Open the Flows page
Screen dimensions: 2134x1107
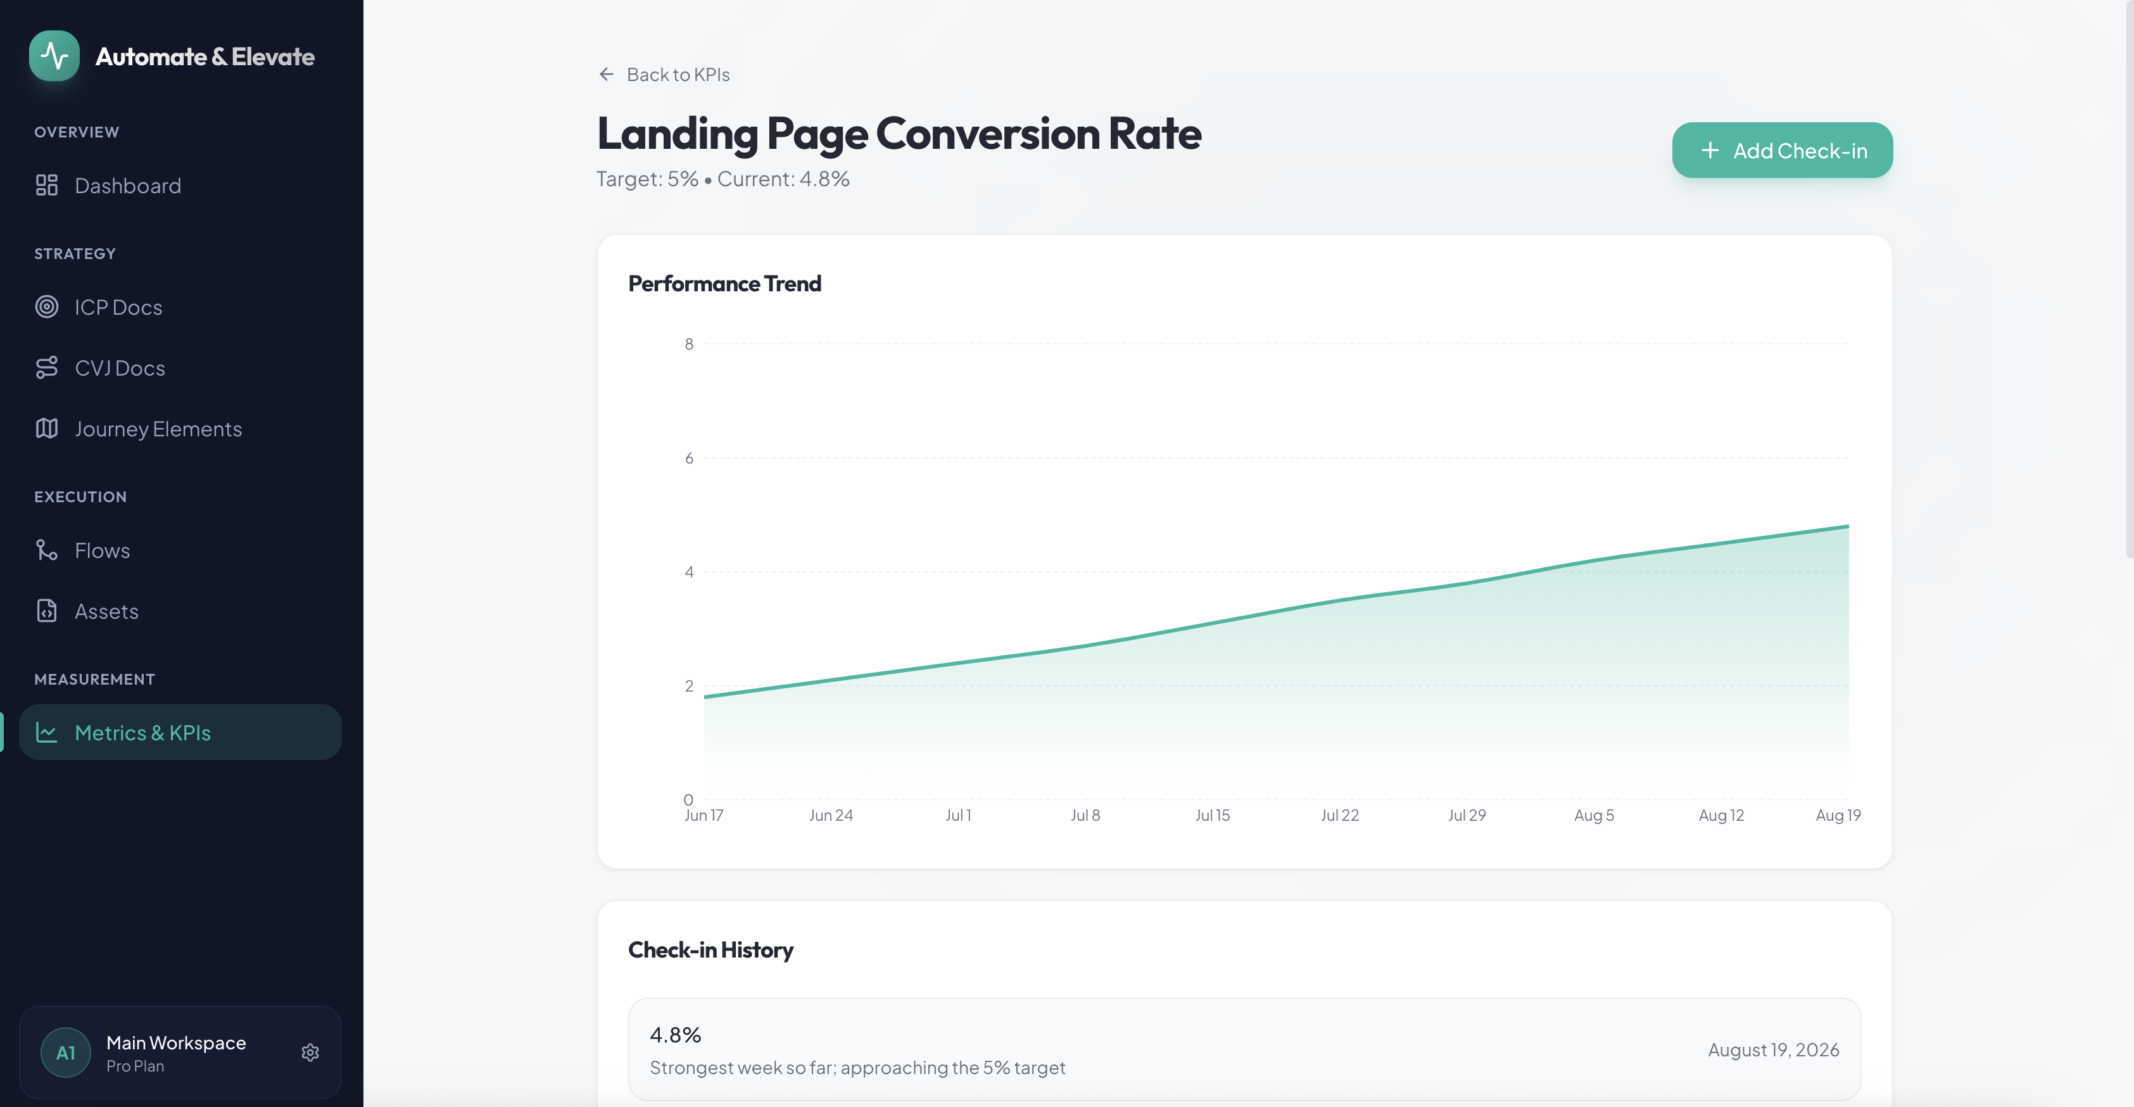coord(180,549)
